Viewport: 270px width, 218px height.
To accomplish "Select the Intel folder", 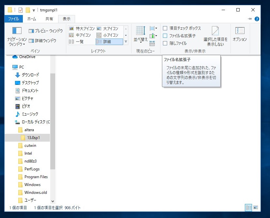I will (x=25, y=153).
